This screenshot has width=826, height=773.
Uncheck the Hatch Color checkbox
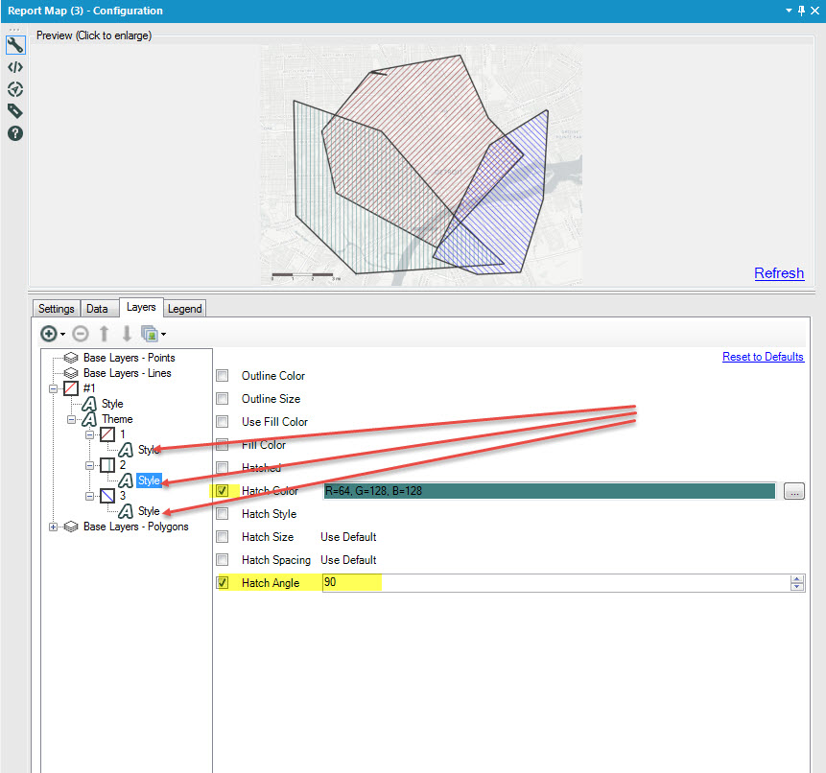[x=222, y=490]
